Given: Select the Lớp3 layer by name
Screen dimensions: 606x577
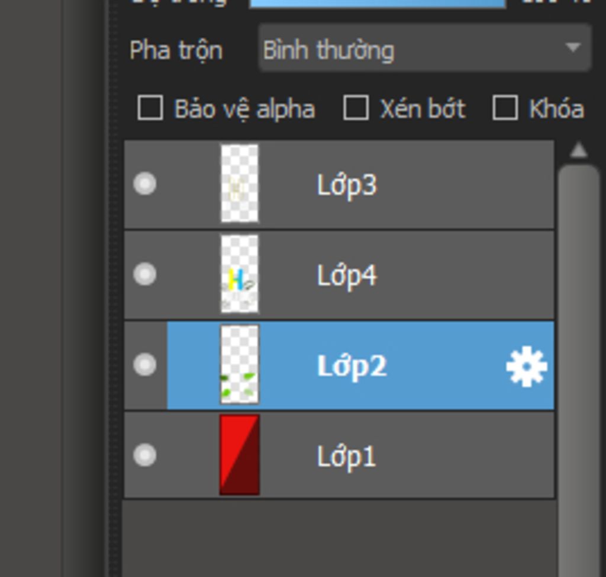Looking at the screenshot, I should [x=346, y=185].
